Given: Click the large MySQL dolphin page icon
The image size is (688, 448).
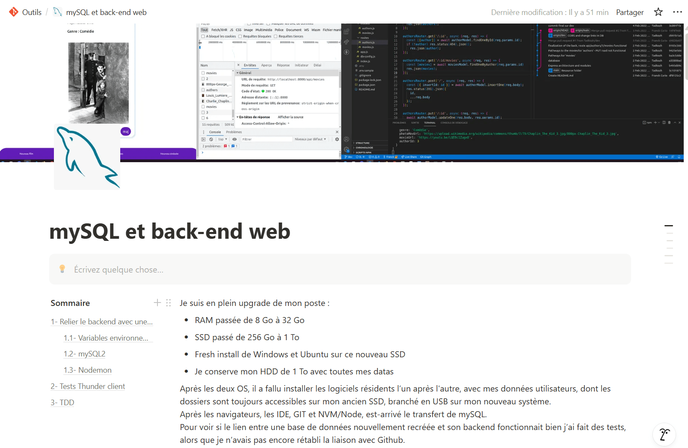Looking at the screenshot, I should tap(87, 157).
